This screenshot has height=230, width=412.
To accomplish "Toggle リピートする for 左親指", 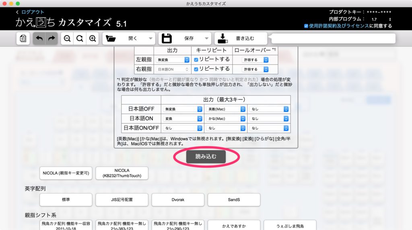I will pyautogui.click(x=196, y=60).
